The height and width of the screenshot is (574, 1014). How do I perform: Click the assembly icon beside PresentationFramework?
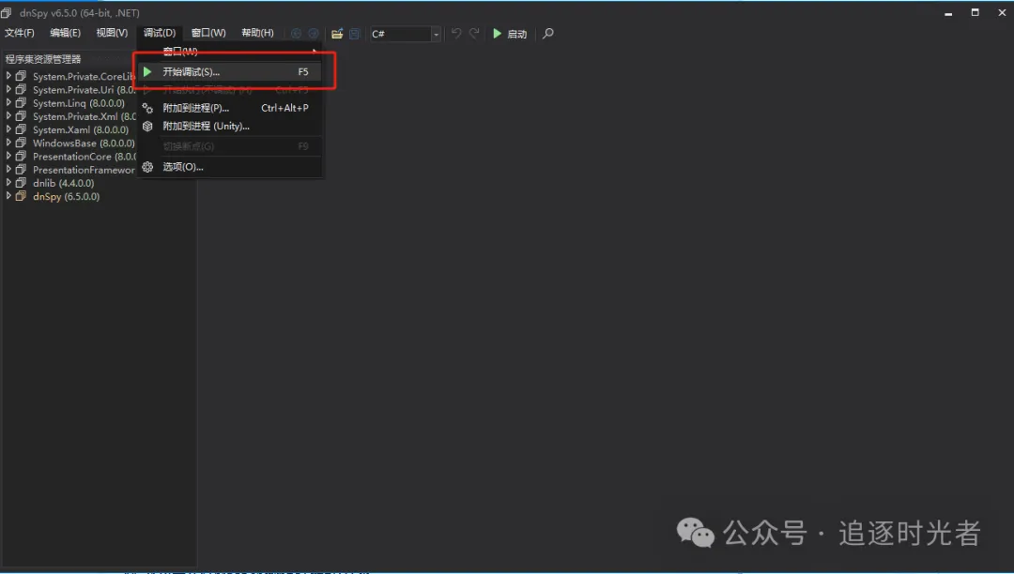pyautogui.click(x=21, y=170)
